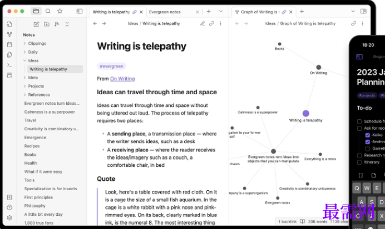Tap the #projects tag on phone
Screen dimensions: 385x229
[367, 95]
